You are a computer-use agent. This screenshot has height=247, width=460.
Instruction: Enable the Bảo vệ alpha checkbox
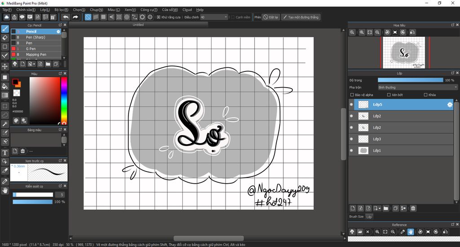pos(352,95)
